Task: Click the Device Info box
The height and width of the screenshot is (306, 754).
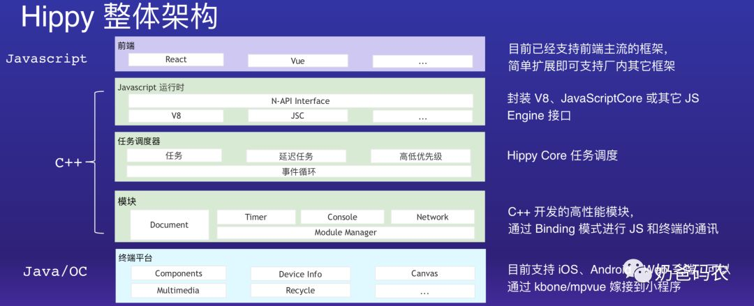Action: click(x=300, y=275)
